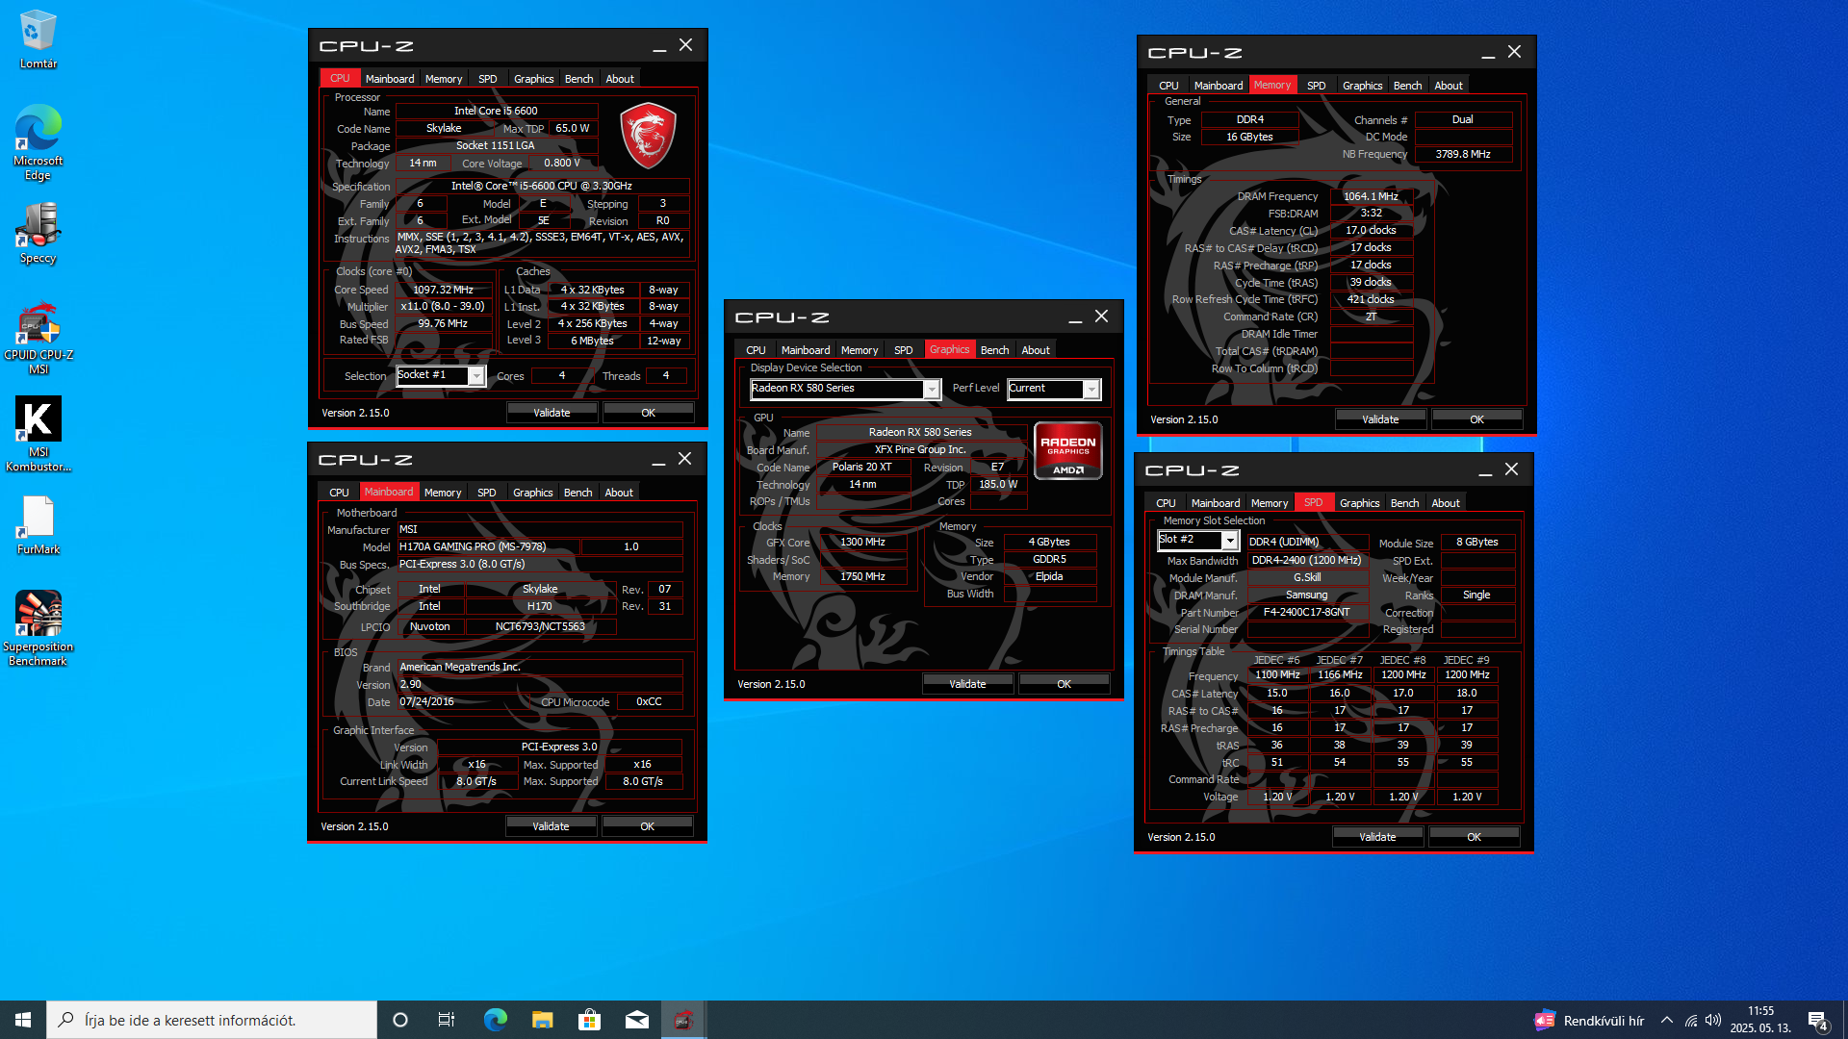The width and height of the screenshot is (1848, 1039).
Task: Select Intel Core i5 6600 name field
Action: click(x=497, y=111)
